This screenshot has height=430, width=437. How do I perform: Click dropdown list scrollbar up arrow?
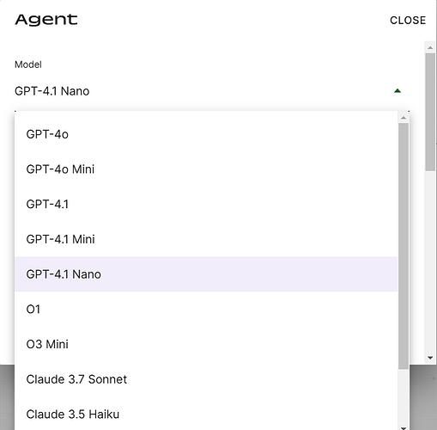pos(404,118)
